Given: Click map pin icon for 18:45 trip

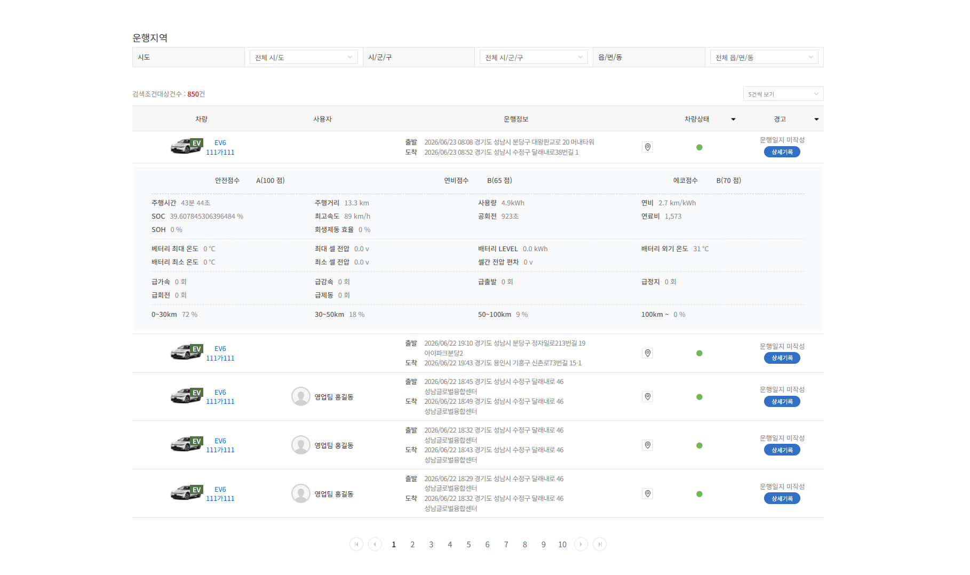Looking at the screenshot, I should pyautogui.click(x=648, y=396).
